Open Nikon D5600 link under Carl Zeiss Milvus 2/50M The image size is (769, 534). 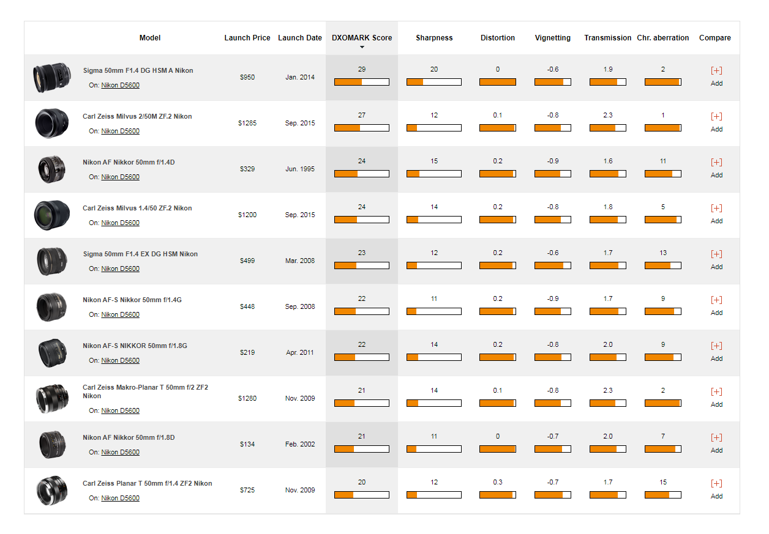tap(120, 131)
